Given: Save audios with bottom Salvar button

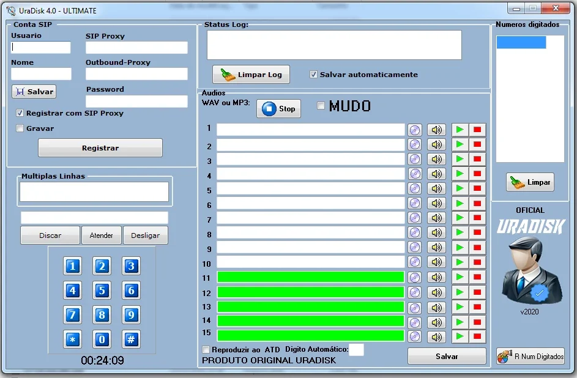Looking at the screenshot, I should pos(447,356).
